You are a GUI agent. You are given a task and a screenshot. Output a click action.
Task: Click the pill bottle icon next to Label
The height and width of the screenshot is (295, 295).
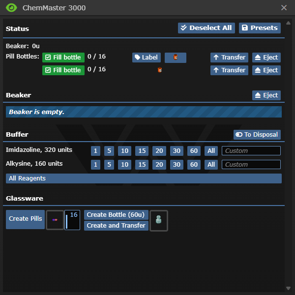[176, 58]
